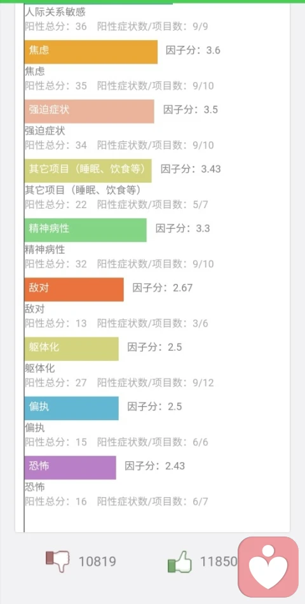Select the pink 强迫症状 bar
This screenshot has width=305, height=604.
(89, 111)
